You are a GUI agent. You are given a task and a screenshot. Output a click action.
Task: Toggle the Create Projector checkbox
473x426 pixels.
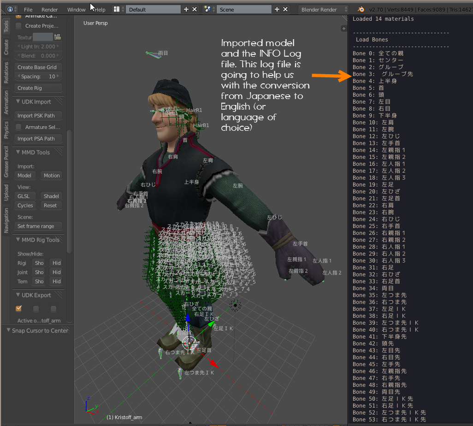point(19,26)
